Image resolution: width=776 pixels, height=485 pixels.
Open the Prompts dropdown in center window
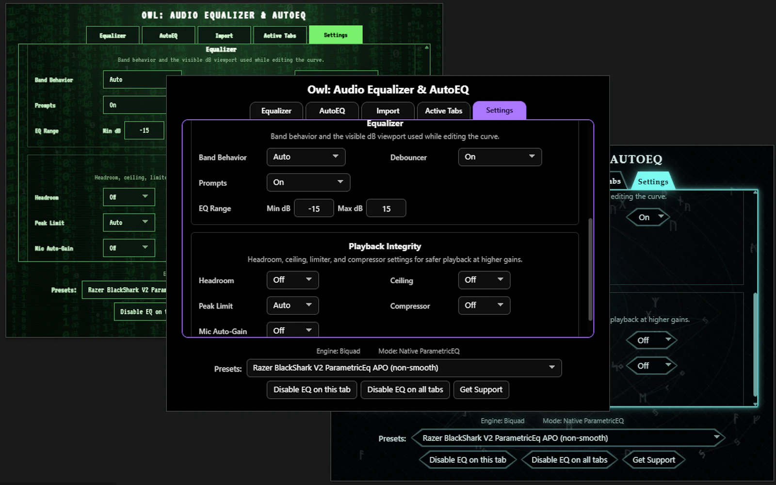tap(308, 182)
